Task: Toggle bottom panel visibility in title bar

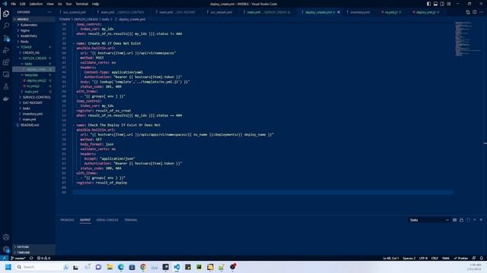Action: (435, 4)
